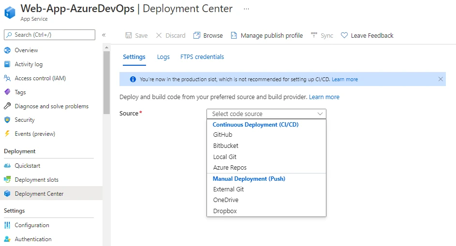Click the sidebar scrollbar up arrow
Screen dimensions: 456x246
tap(106, 47)
